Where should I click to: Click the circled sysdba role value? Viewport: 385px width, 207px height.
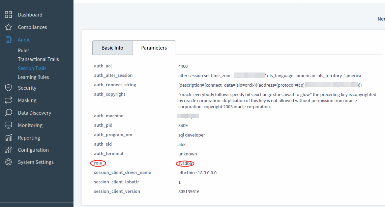click(185, 163)
